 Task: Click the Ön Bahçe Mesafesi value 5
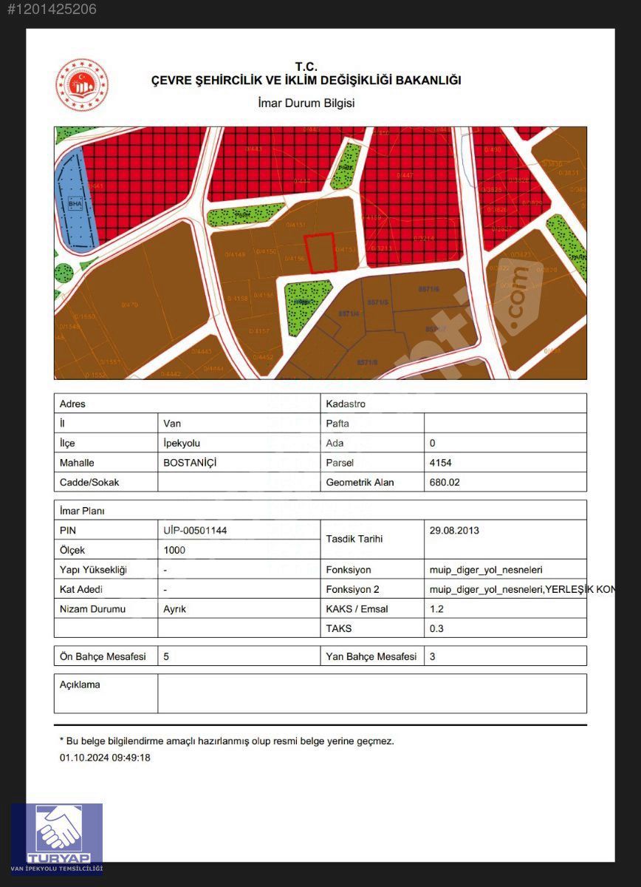[166, 656]
